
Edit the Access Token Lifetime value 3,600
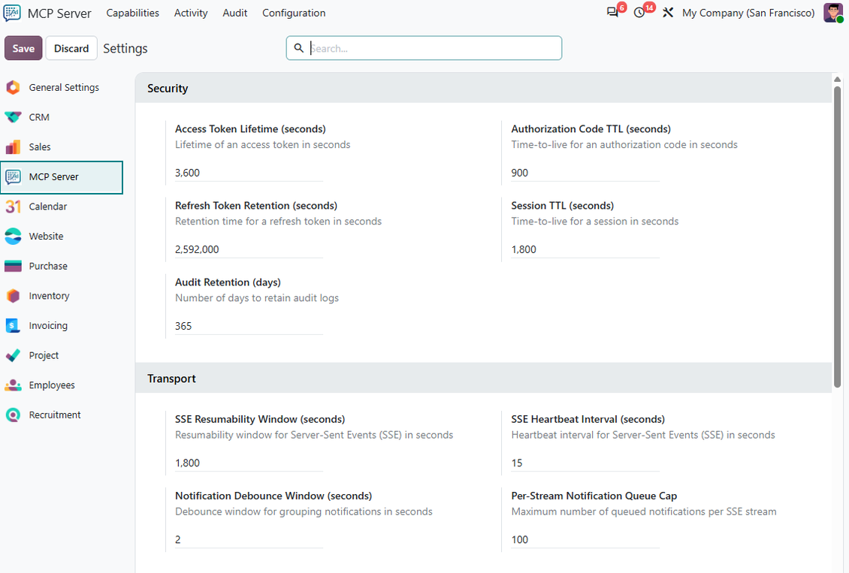pos(249,173)
